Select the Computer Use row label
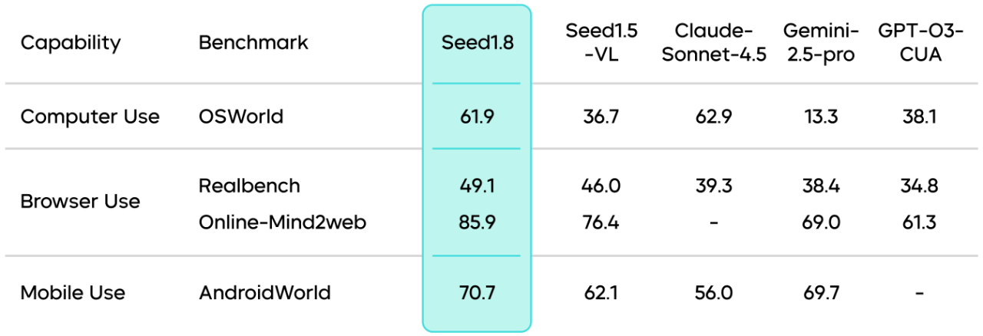This screenshot has height=336, width=983. click(x=90, y=117)
